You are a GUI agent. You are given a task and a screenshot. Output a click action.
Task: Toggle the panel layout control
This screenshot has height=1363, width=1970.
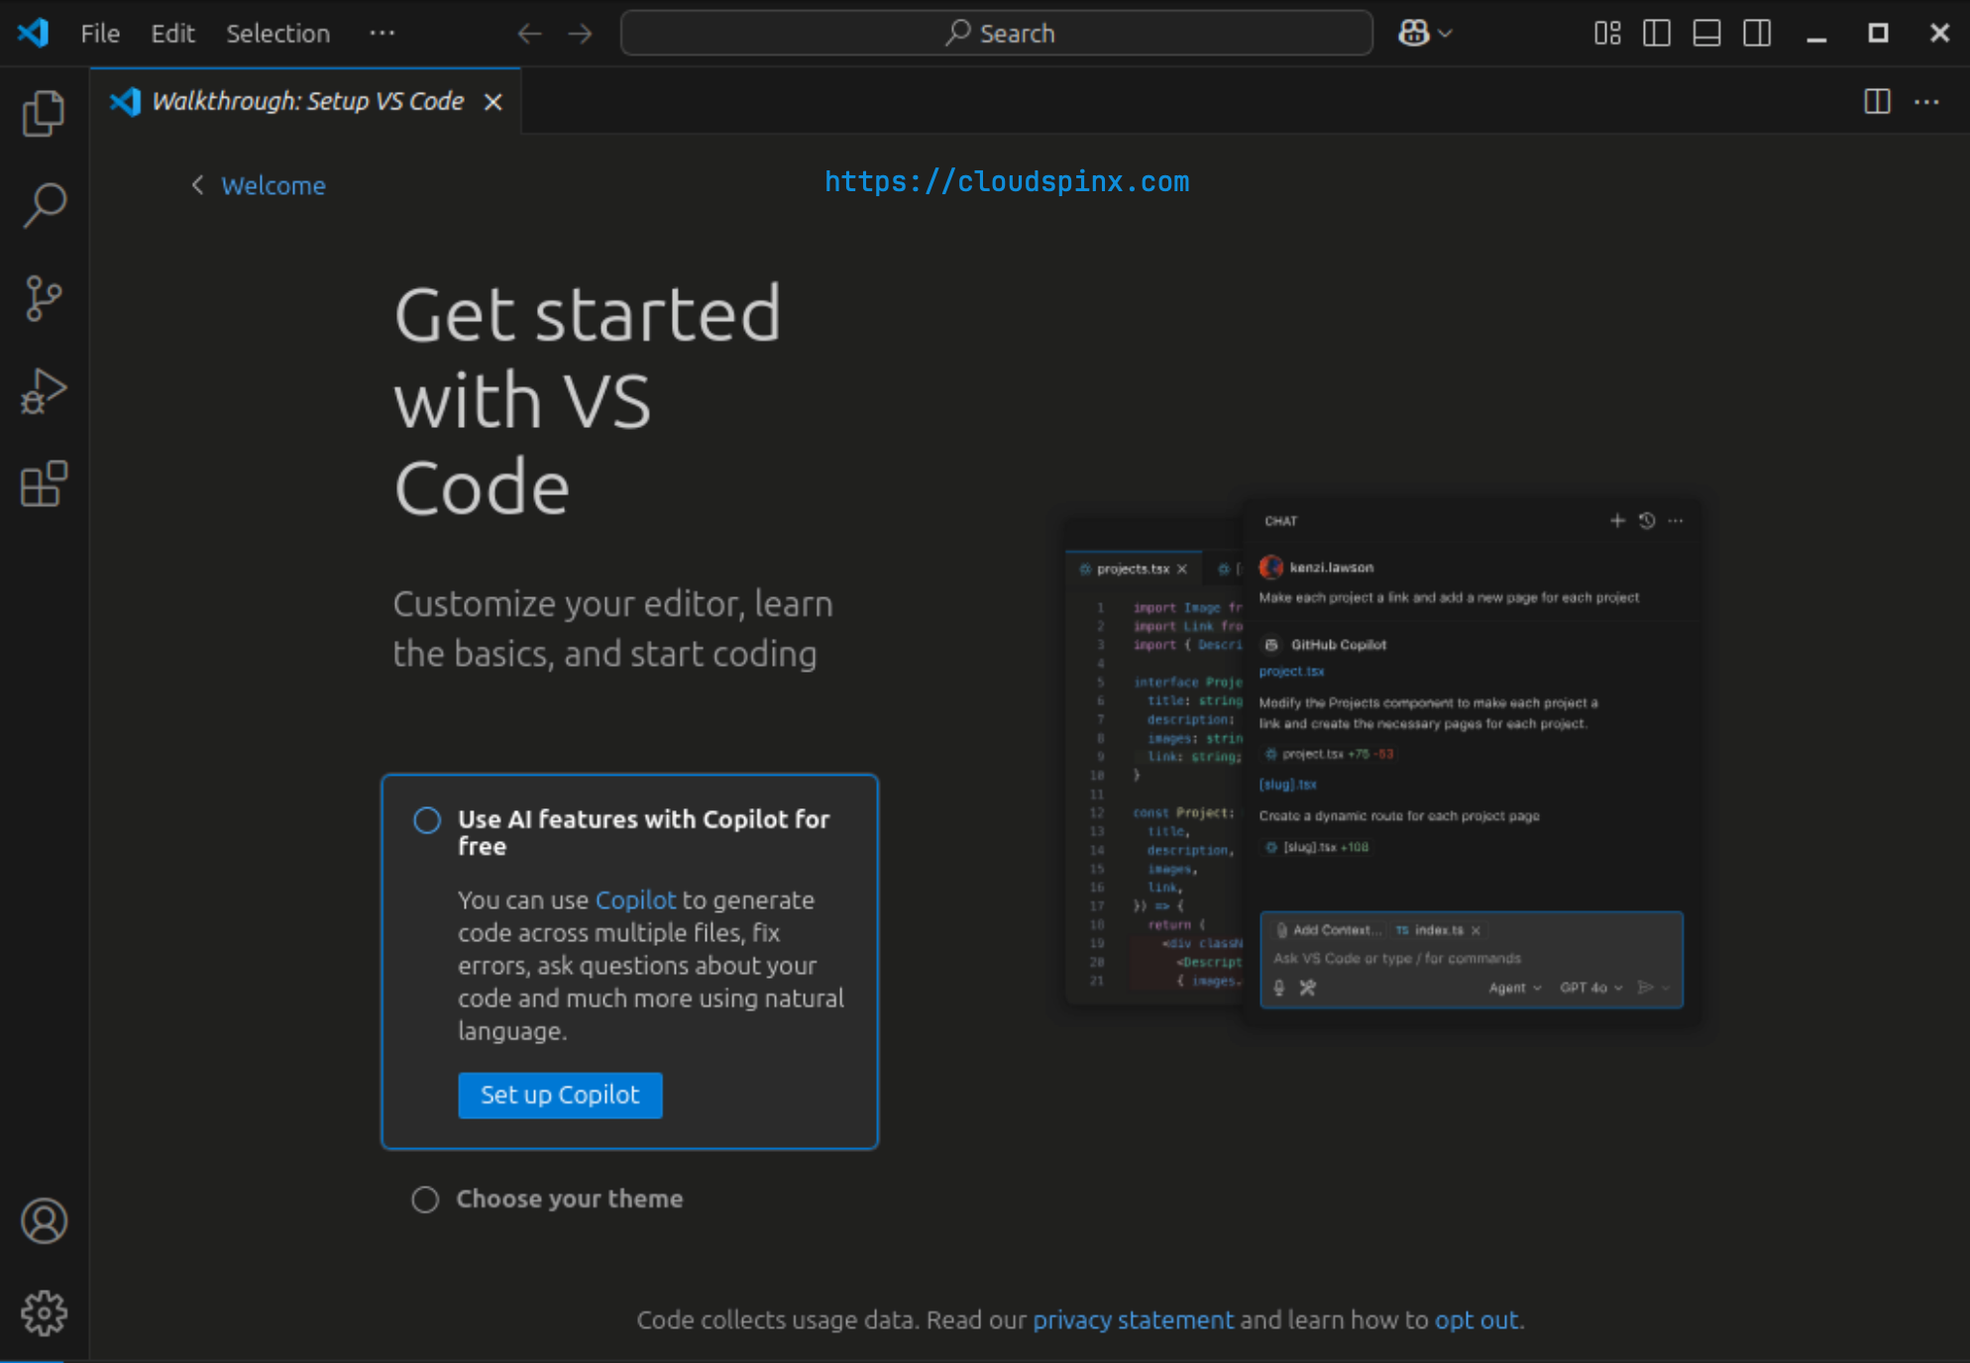coord(1706,33)
